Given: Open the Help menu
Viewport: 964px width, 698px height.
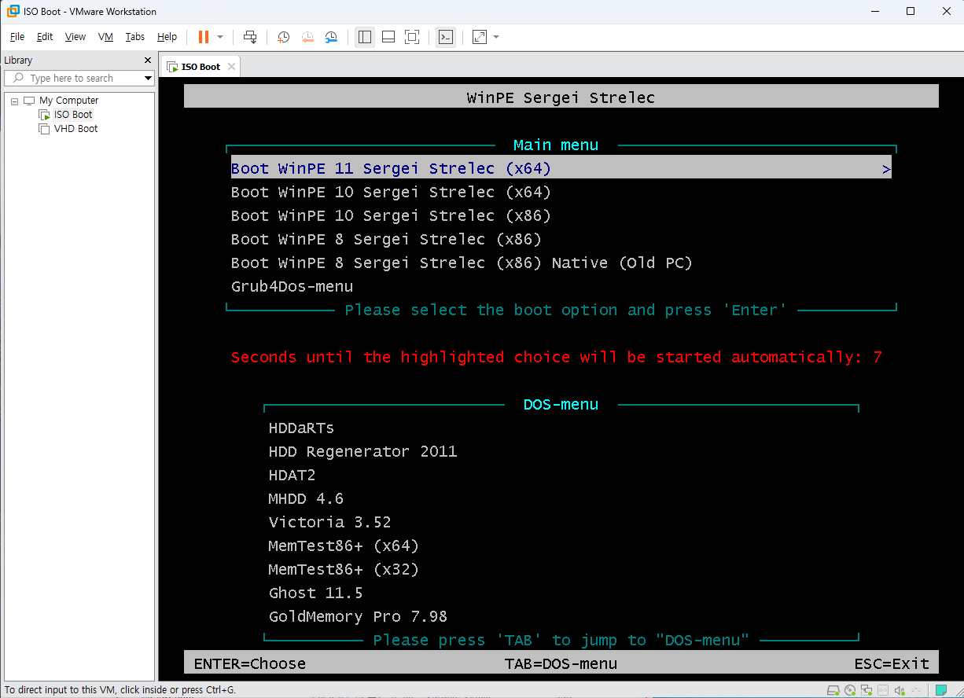Looking at the screenshot, I should click(167, 37).
